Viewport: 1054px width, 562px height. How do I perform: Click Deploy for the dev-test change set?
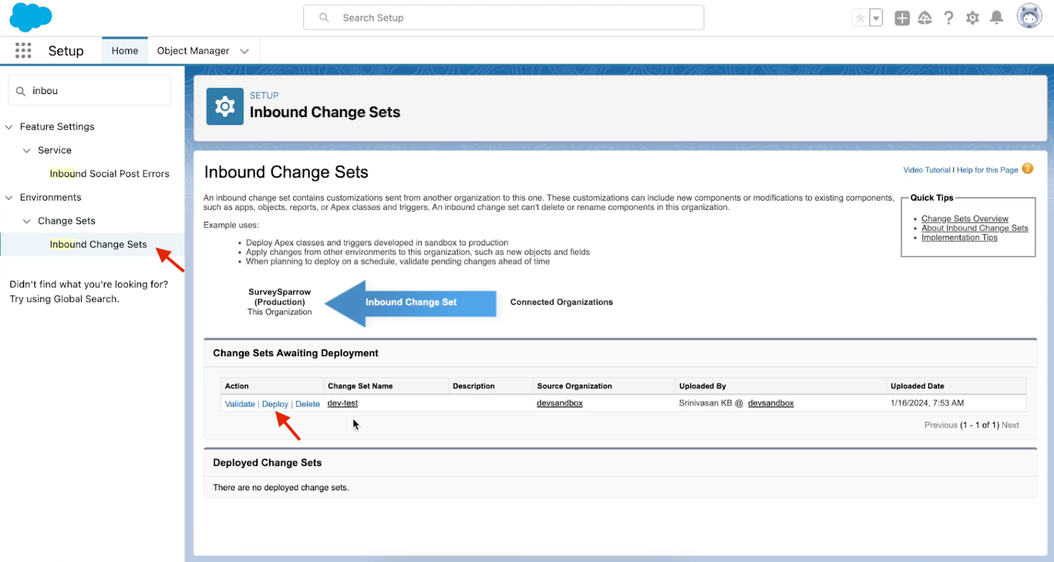(275, 404)
